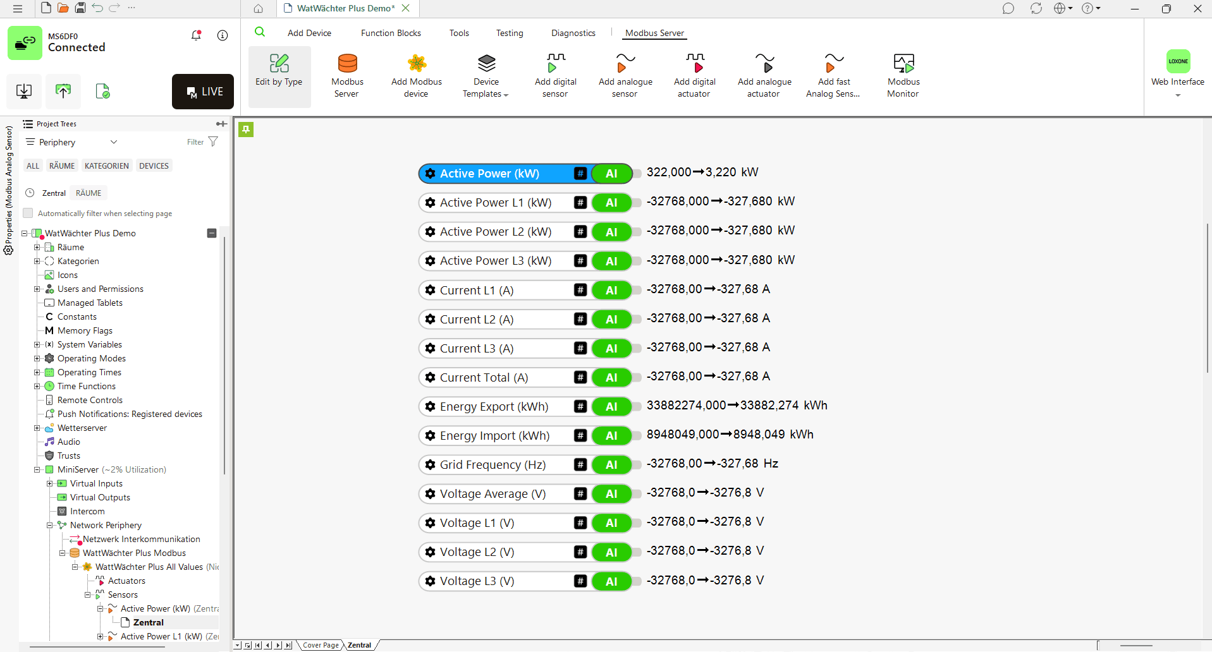
Task: Collapse MiniServer tree node
Action: tap(37, 469)
